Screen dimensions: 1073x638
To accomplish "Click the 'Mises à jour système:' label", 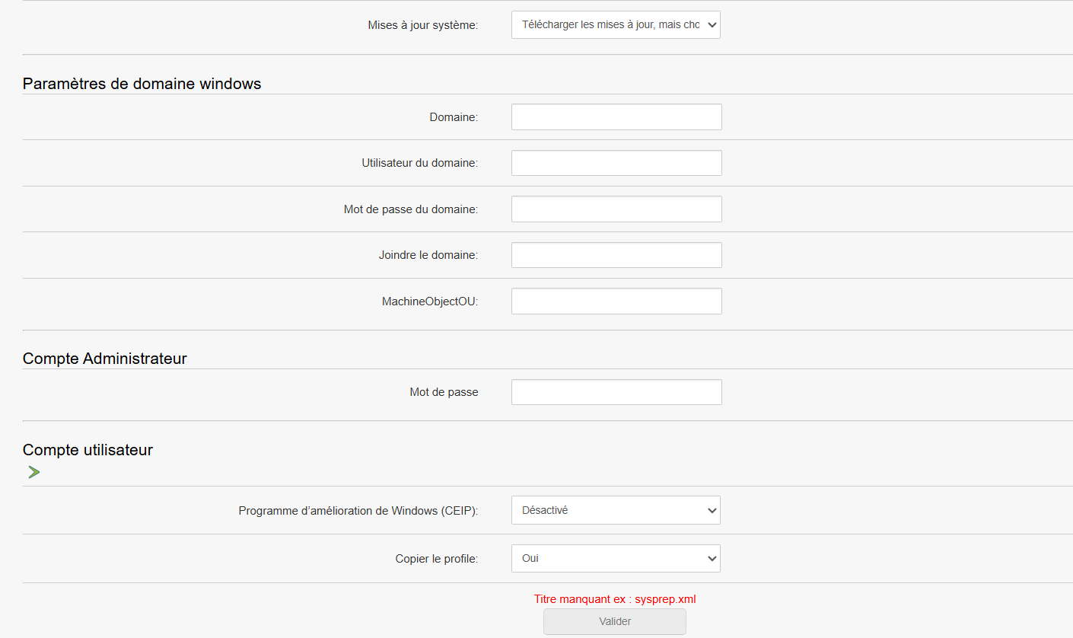I will tap(422, 25).
